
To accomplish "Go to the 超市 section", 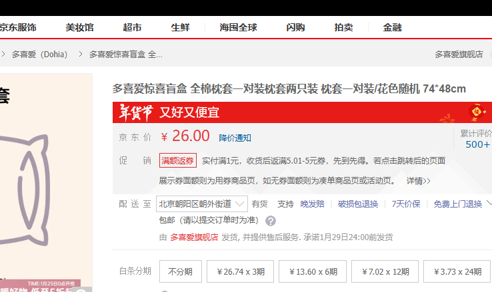I will [x=132, y=27].
